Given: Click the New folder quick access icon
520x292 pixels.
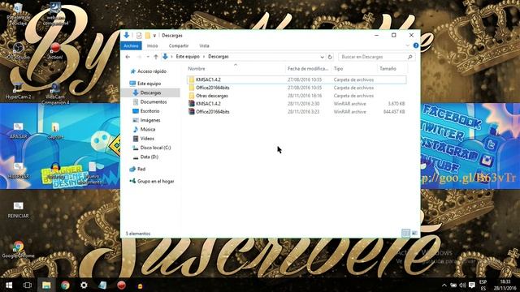Looking at the screenshot, I should [148, 36].
